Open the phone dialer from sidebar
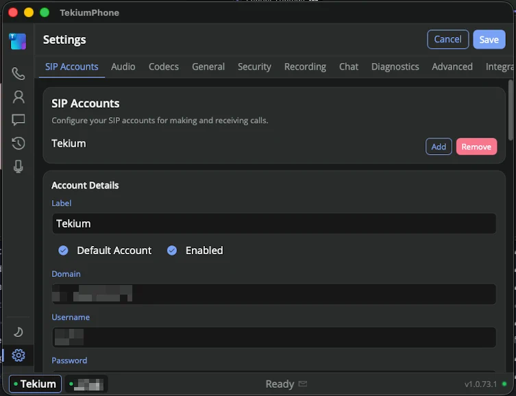Viewport: 516px width, 396px height. [18, 74]
